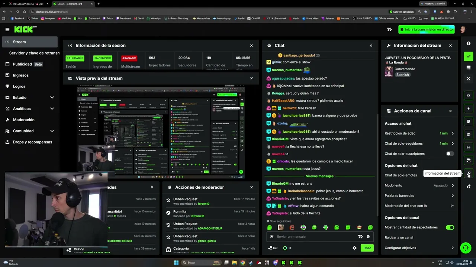Go to Ingresos in sidebar
This screenshot has height=267, width=476.
[30, 75]
